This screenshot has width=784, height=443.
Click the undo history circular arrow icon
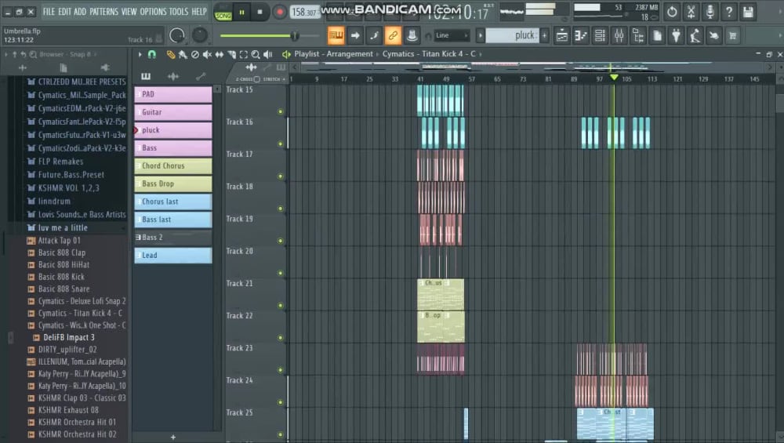click(672, 12)
